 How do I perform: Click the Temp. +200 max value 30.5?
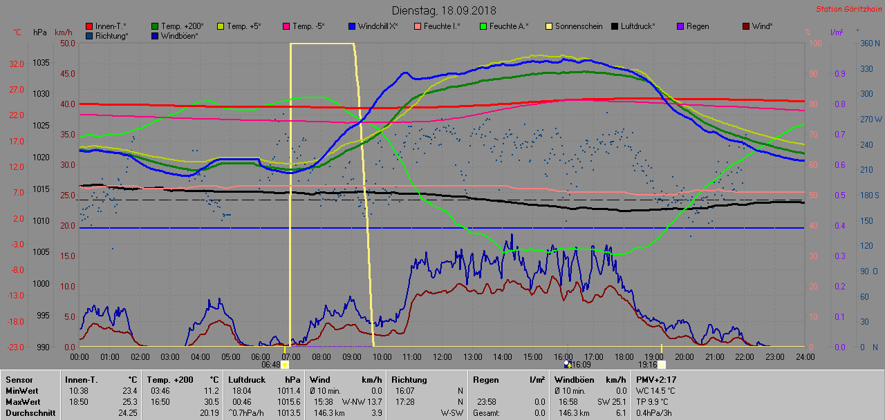(210, 402)
